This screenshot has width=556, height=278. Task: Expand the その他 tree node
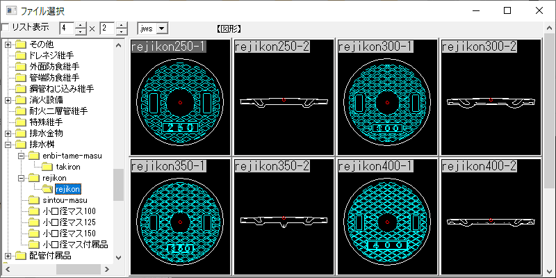8,44
